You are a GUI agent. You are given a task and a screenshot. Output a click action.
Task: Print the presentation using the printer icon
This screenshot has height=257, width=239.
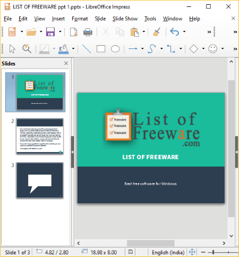point(88,32)
